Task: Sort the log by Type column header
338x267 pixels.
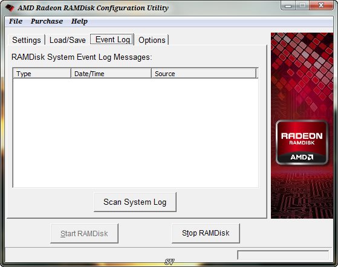Action: (42, 74)
